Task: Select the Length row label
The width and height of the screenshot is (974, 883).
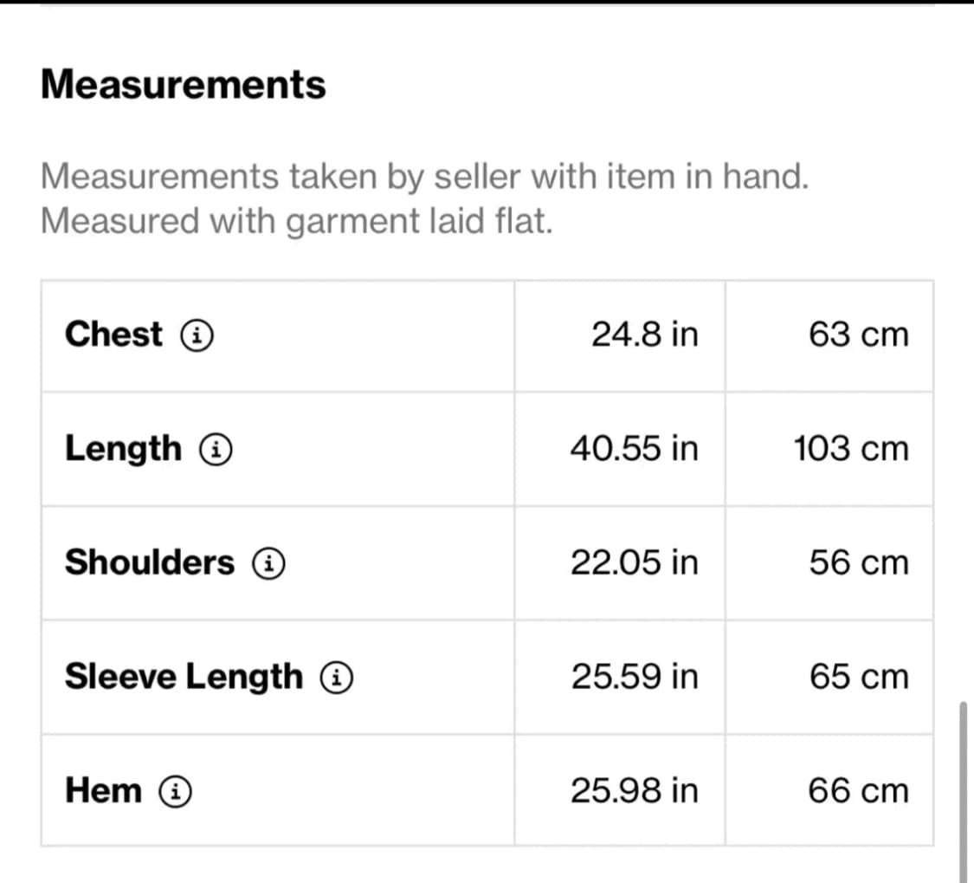Action: pyautogui.click(x=124, y=449)
